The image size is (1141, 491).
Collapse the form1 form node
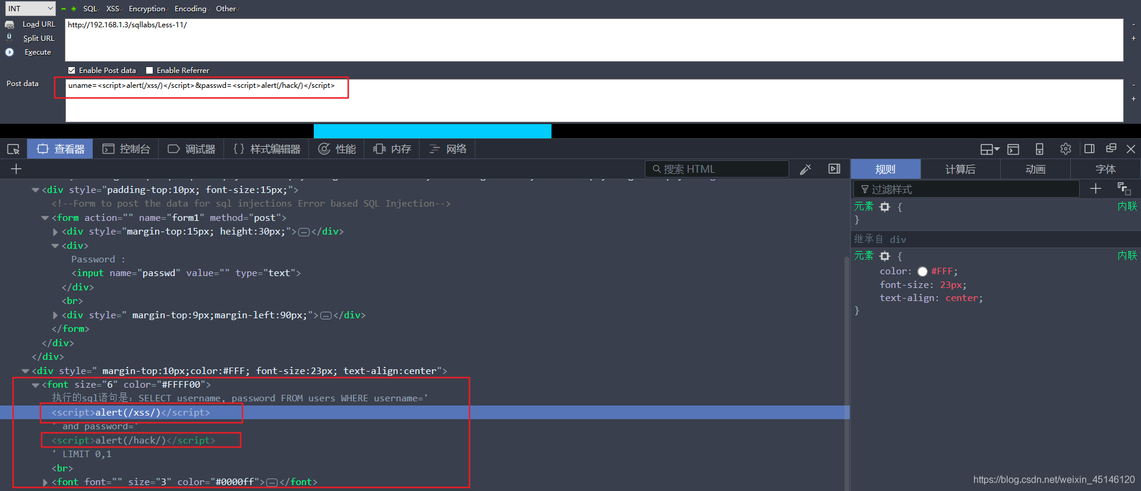[45, 218]
